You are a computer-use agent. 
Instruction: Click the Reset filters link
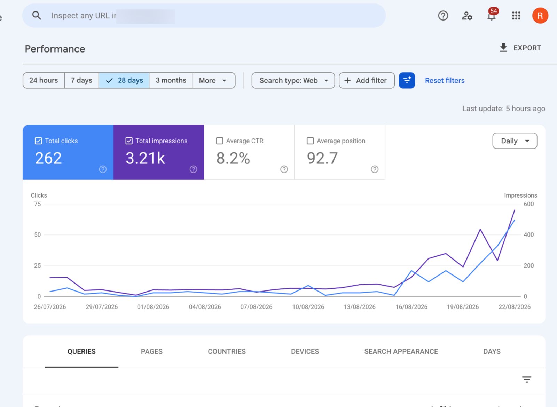[445, 80]
